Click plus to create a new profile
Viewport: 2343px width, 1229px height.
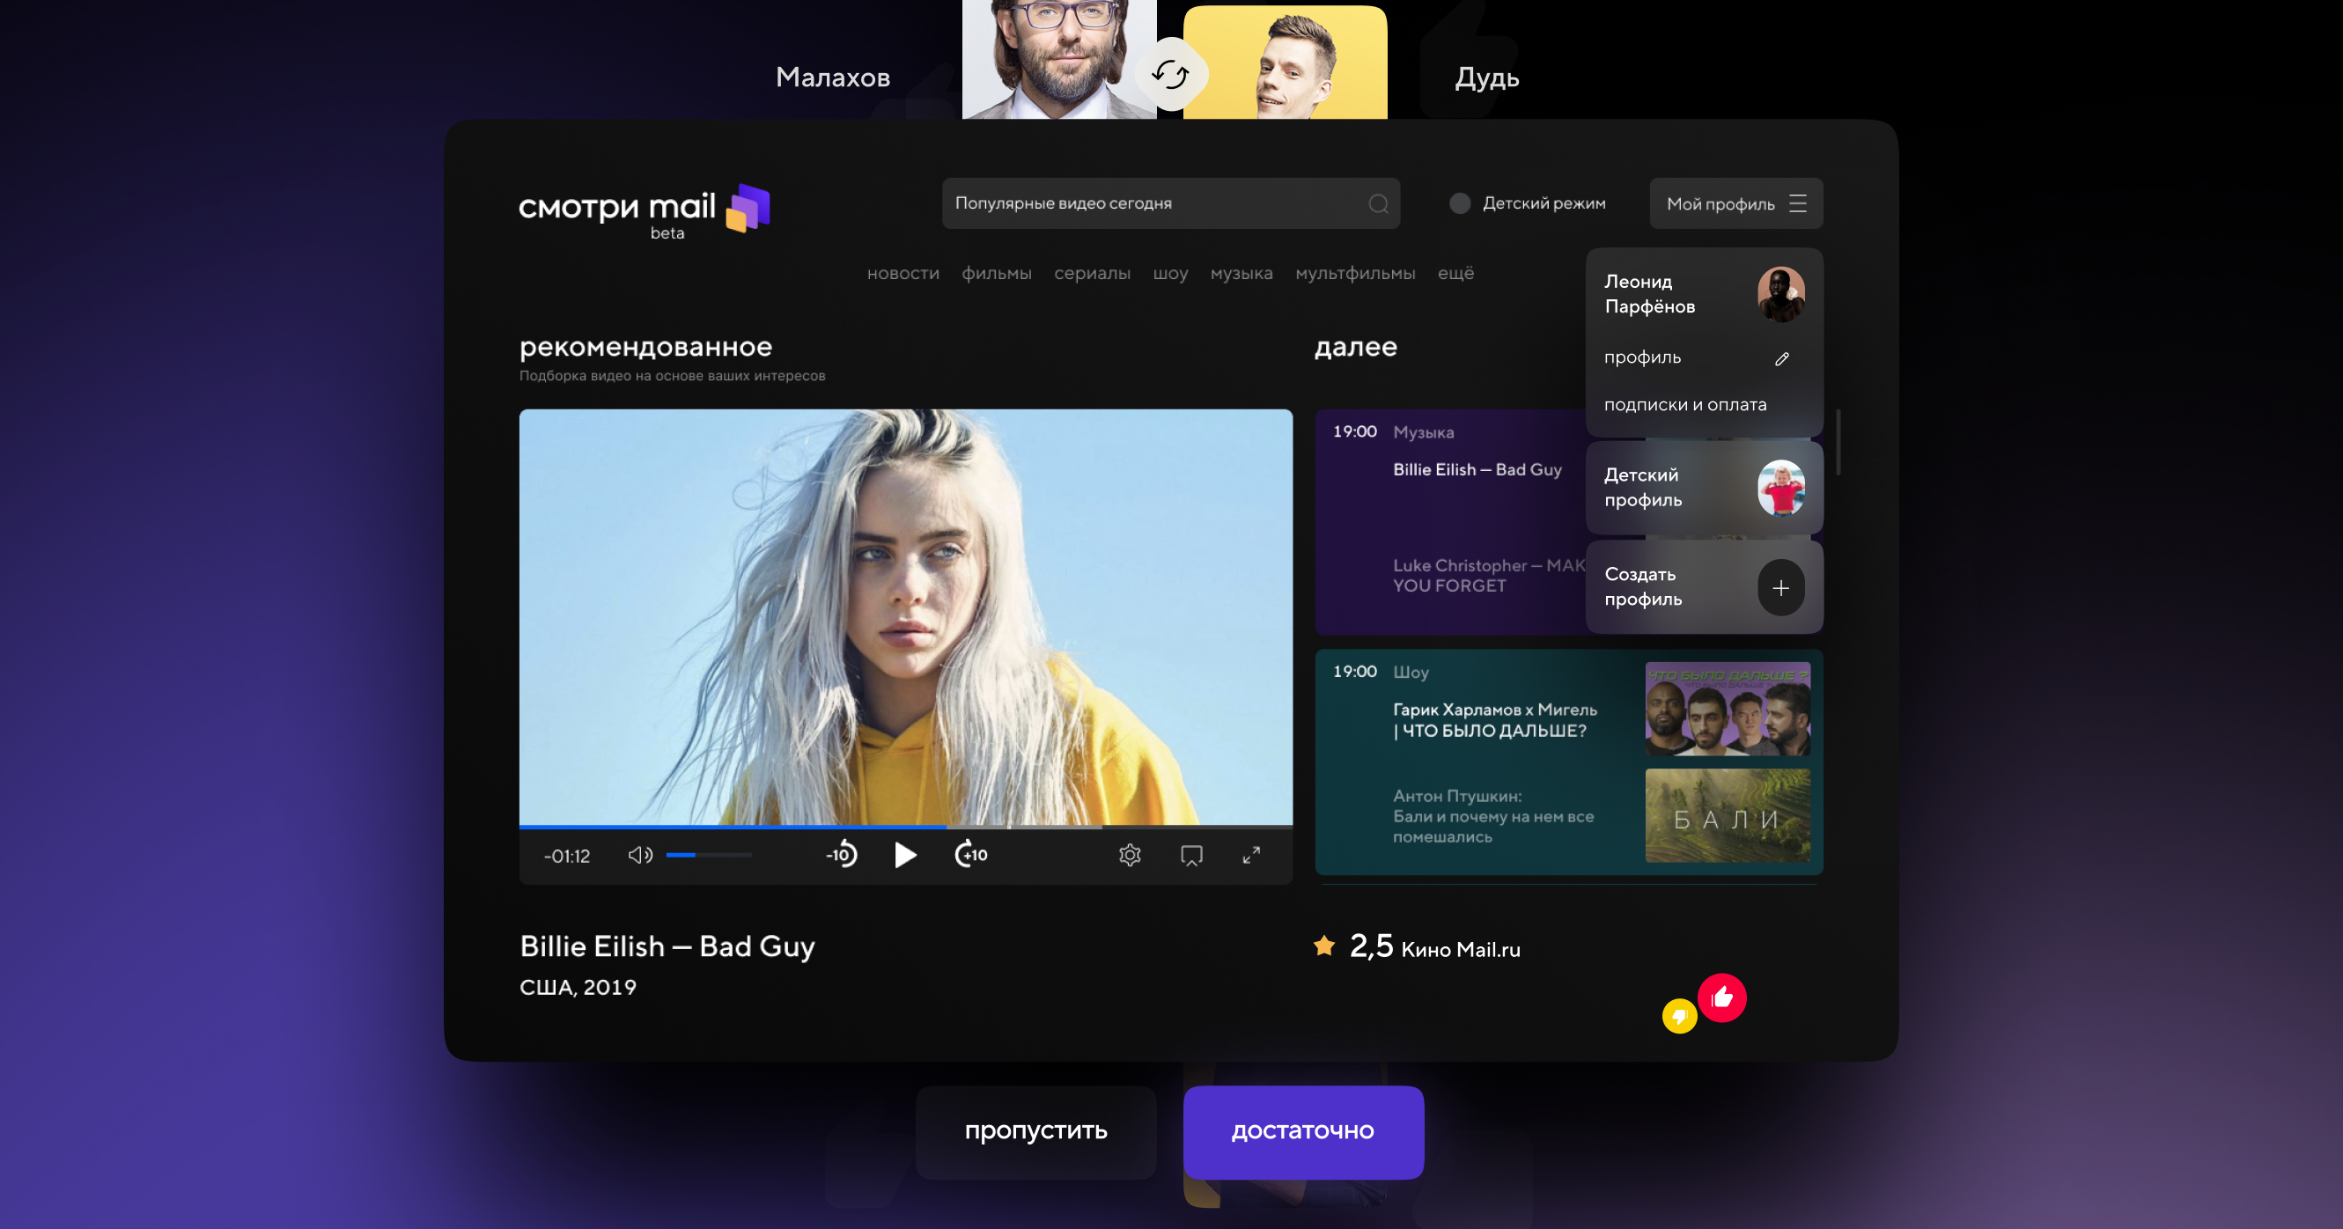coord(1780,588)
